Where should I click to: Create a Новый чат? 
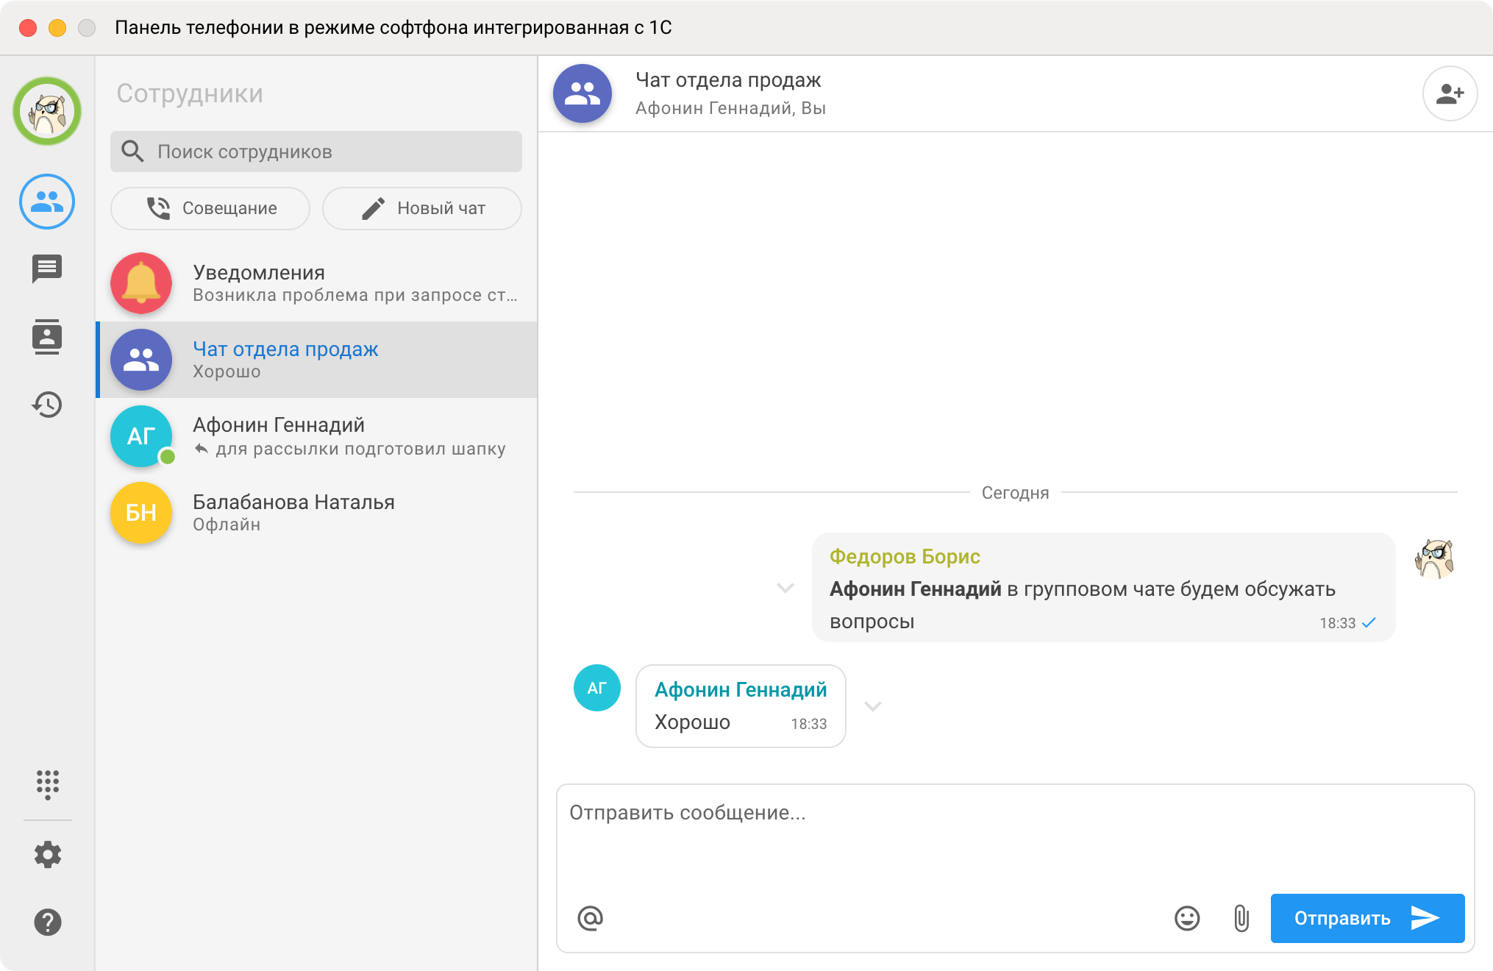pyautogui.click(x=422, y=208)
